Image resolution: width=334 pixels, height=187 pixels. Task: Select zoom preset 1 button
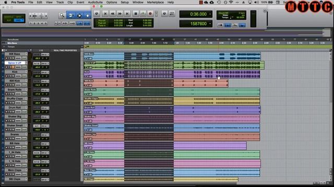coord(31,23)
